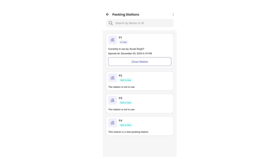Tap the Not In Use badge on P2
Screen dimensions: 278x159
pos(125,80)
